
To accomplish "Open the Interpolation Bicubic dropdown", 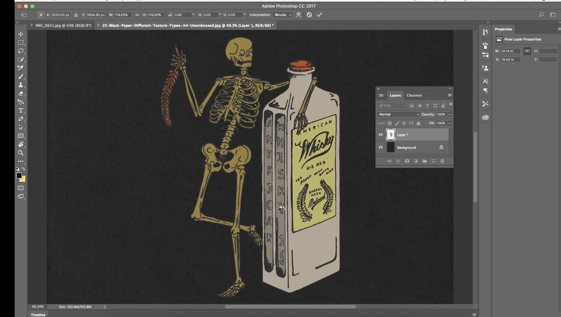I will [283, 15].
